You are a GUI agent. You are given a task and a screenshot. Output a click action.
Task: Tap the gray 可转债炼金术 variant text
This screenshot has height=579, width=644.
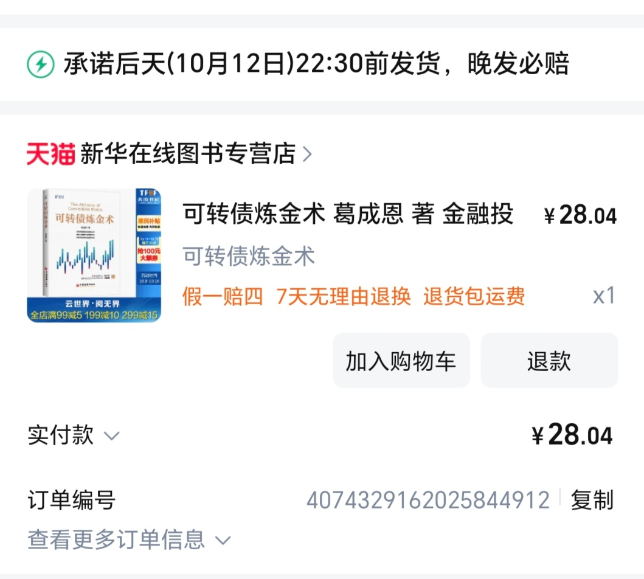click(x=249, y=256)
